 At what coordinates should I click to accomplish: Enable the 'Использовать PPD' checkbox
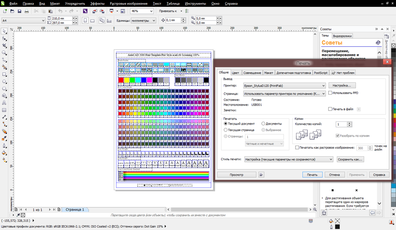(330, 93)
